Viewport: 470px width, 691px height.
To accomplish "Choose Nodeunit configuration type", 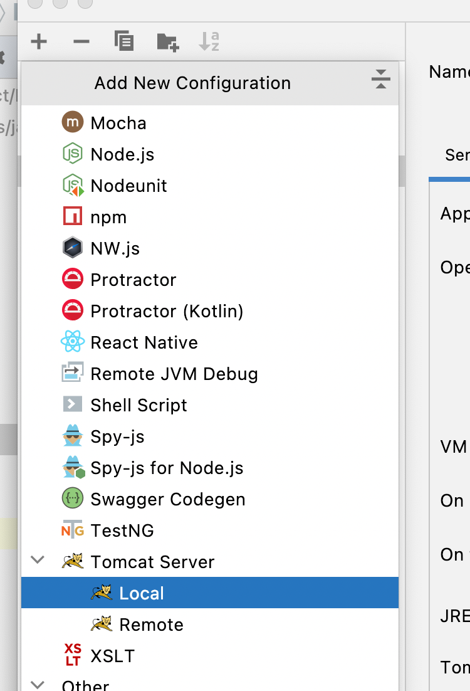I will click(x=128, y=186).
